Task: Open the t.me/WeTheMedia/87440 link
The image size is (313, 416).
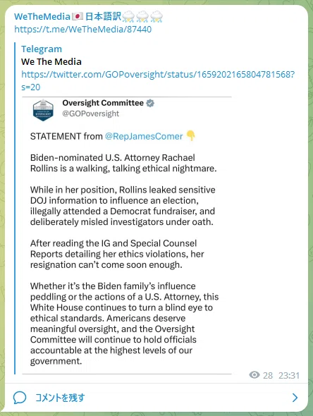Action: [x=83, y=29]
